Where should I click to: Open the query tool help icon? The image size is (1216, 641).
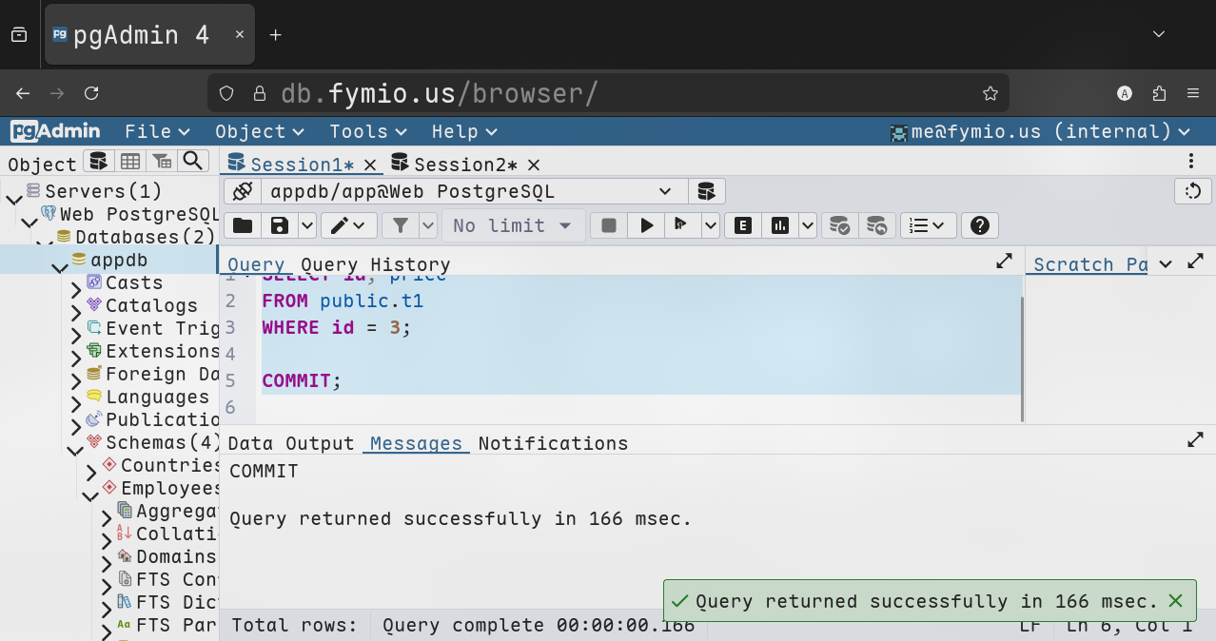[x=980, y=225]
